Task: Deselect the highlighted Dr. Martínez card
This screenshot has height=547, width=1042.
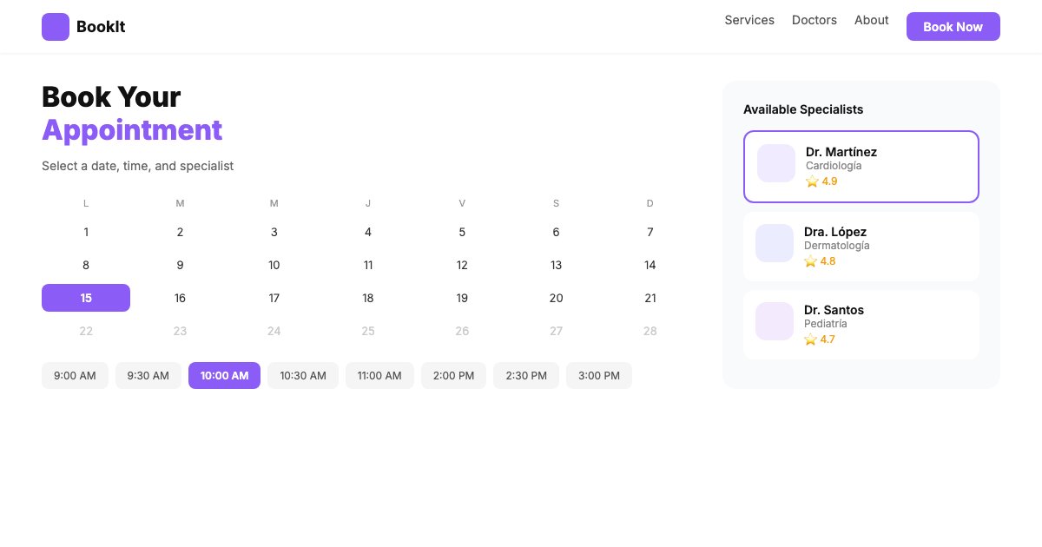Action: (861, 166)
